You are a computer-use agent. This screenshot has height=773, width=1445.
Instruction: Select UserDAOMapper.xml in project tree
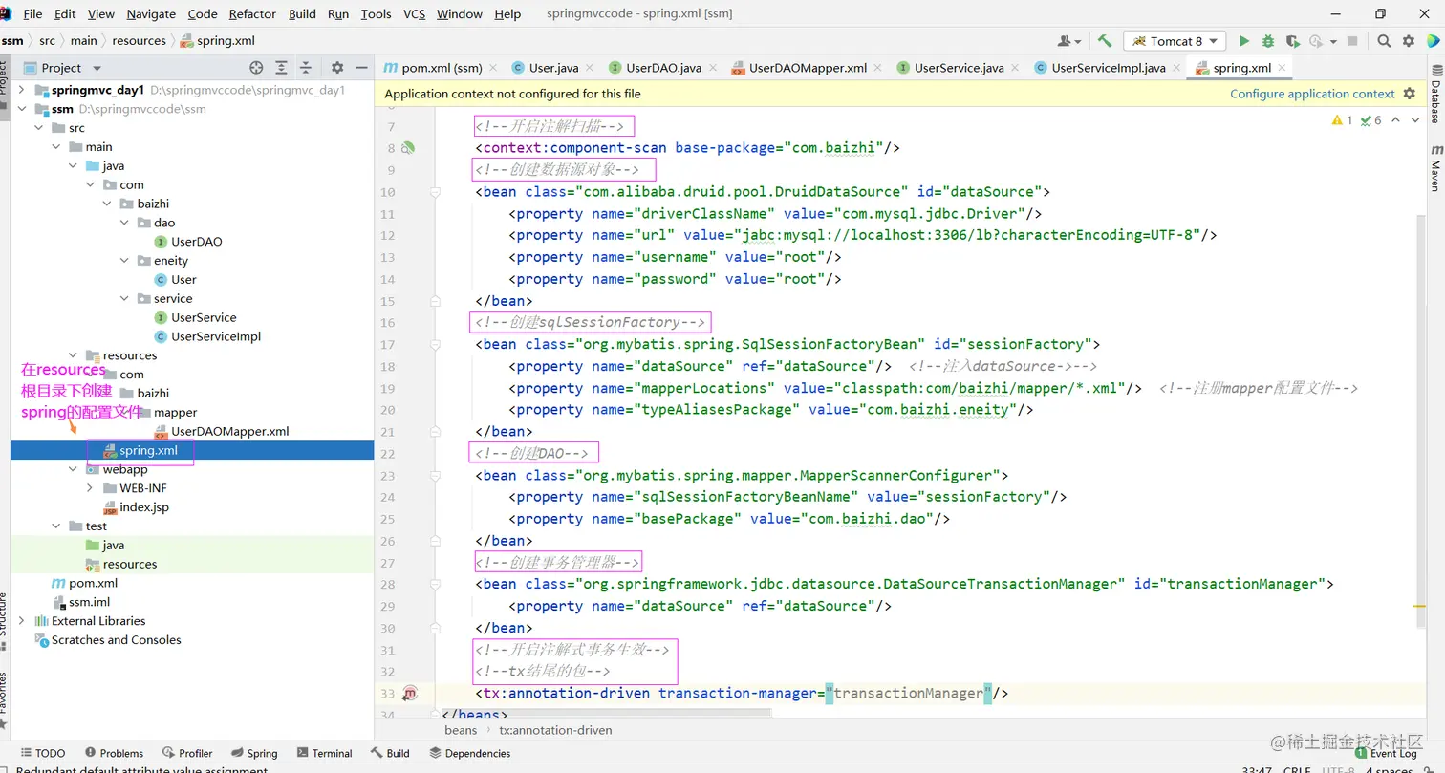pos(229,431)
